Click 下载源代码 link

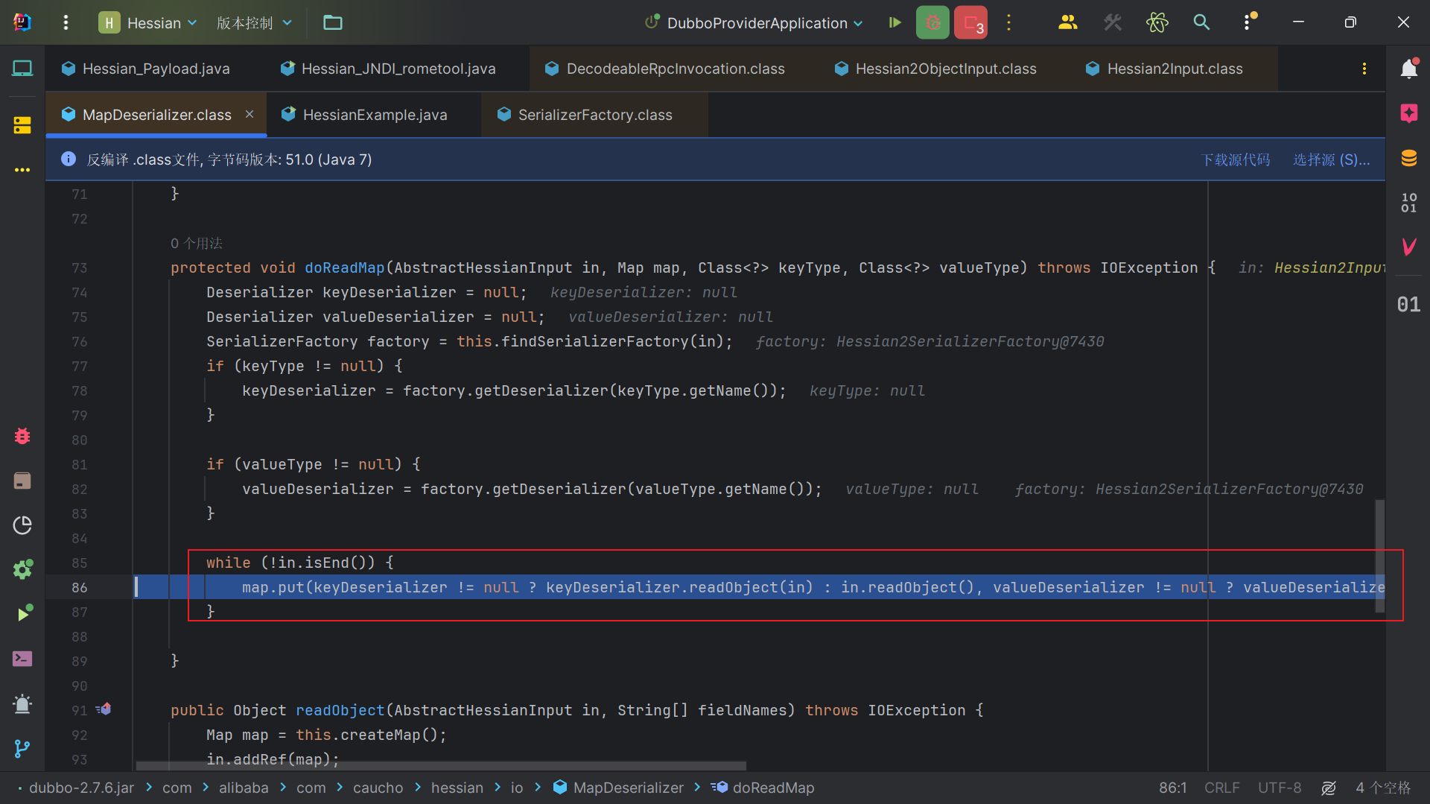(1235, 159)
